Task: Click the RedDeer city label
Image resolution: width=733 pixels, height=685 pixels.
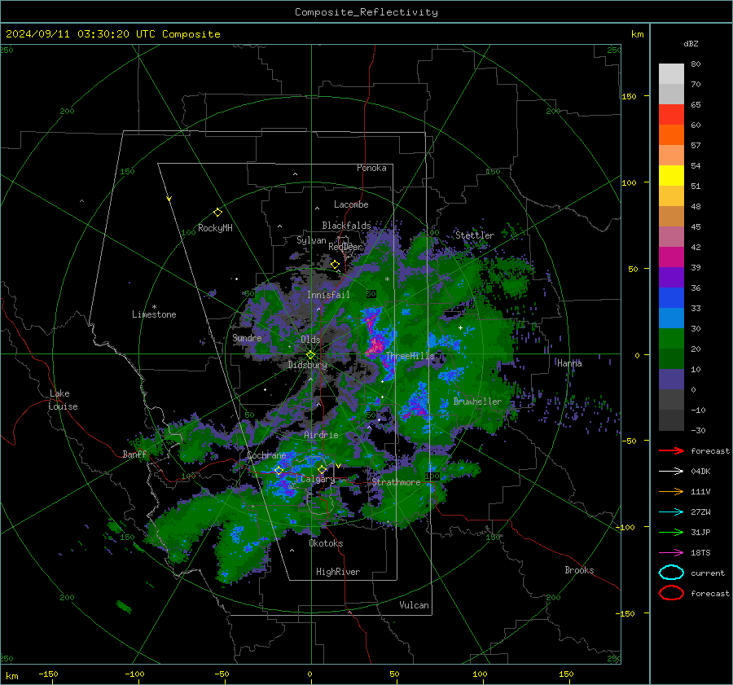Action: pos(345,247)
